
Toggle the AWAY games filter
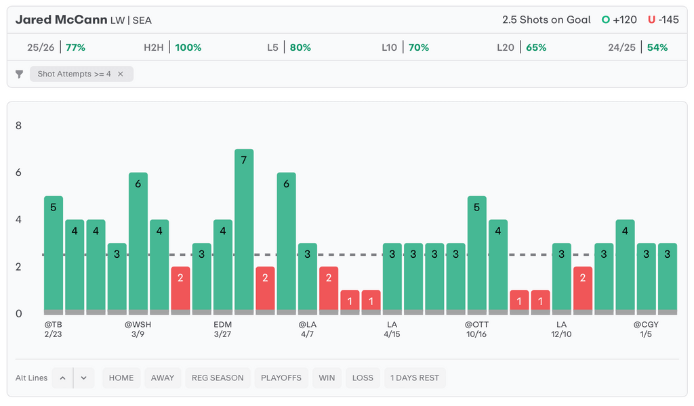pos(163,378)
